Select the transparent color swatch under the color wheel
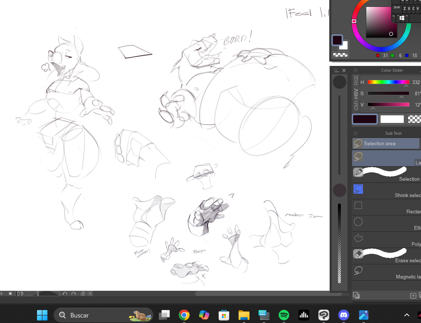 [340, 55]
